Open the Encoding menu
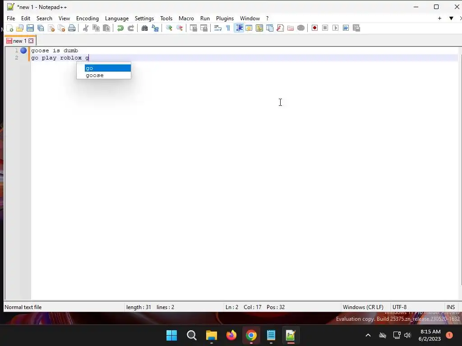462x346 pixels. tap(87, 18)
